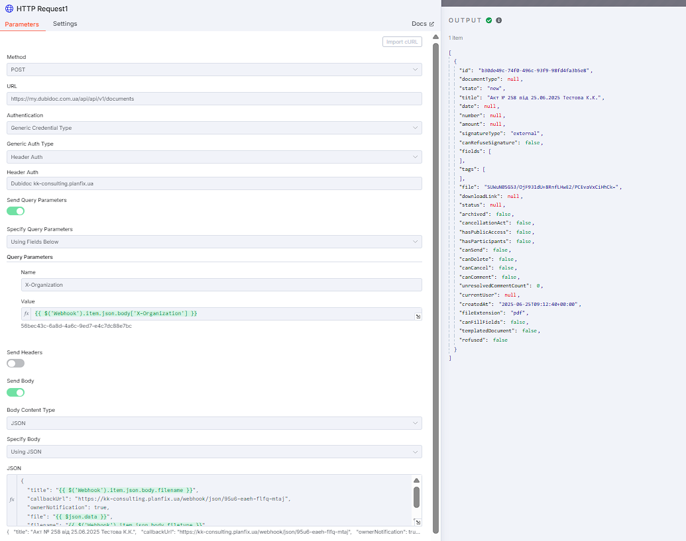Click the "id" value in output
Viewport: 686px width, 541px height.
click(534, 70)
